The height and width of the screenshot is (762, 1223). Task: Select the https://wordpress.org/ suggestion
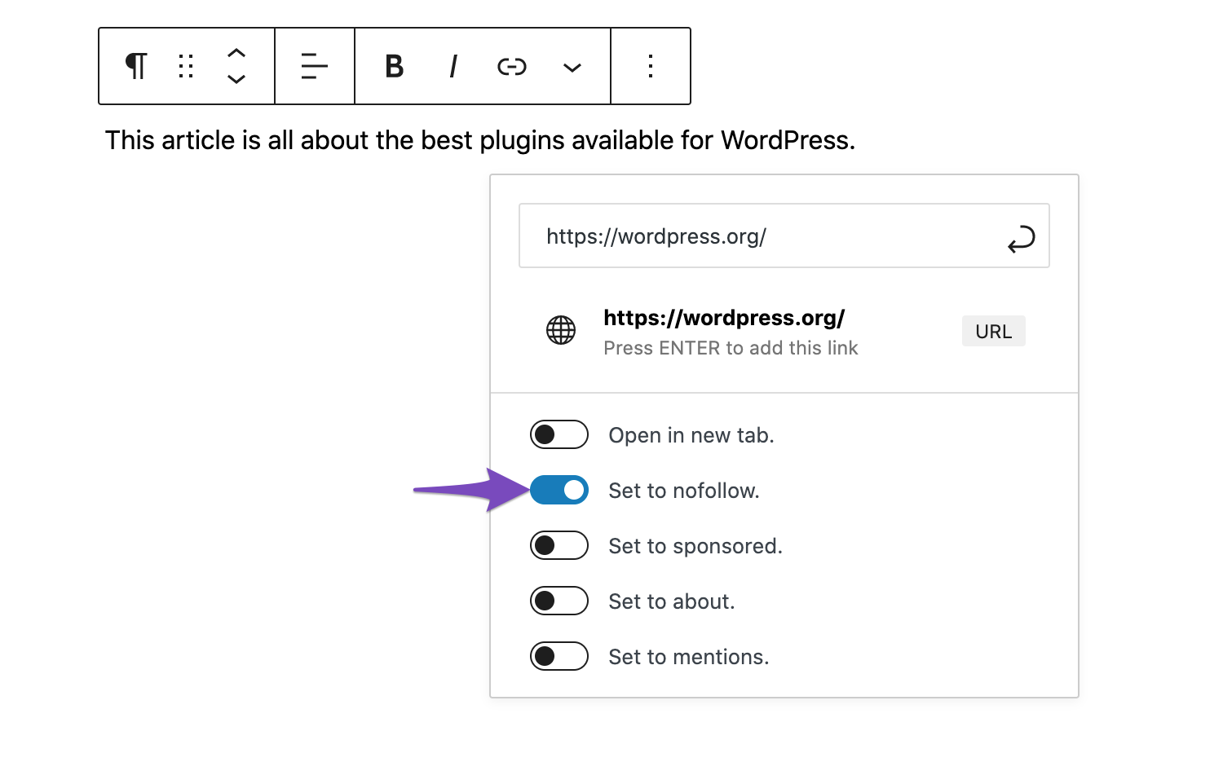(x=784, y=332)
